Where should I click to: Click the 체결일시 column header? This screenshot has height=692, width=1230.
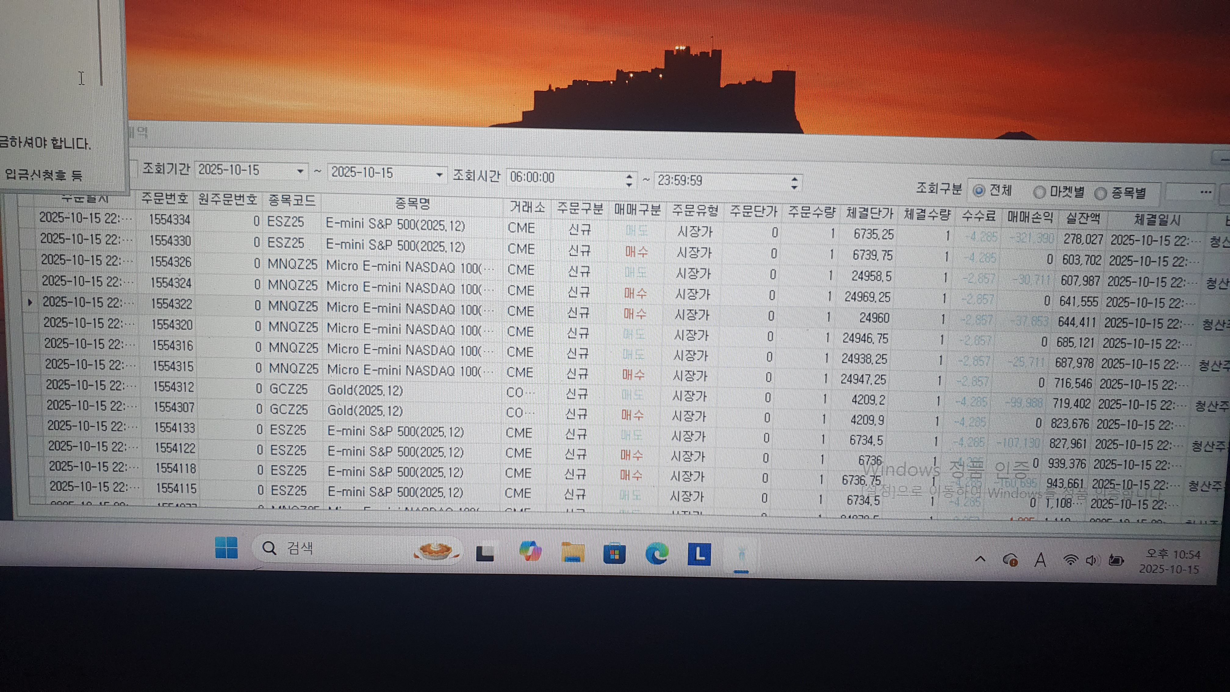pos(1157,220)
